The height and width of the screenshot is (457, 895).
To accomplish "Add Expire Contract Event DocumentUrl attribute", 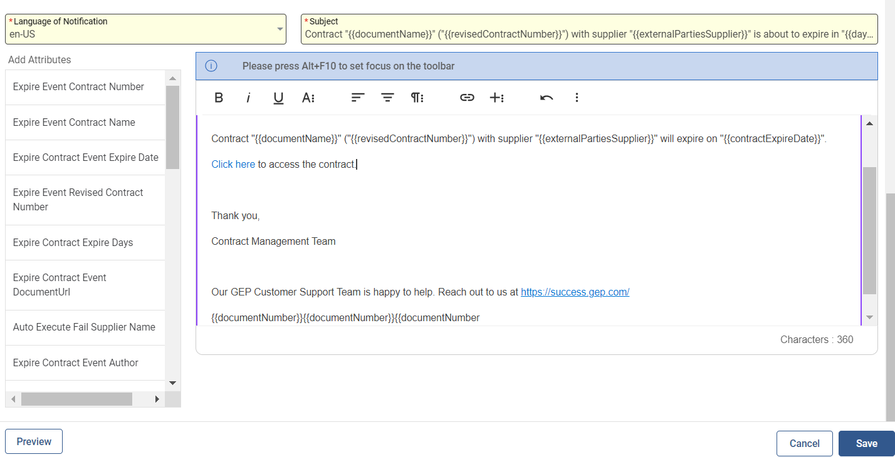I will click(60, 285).
